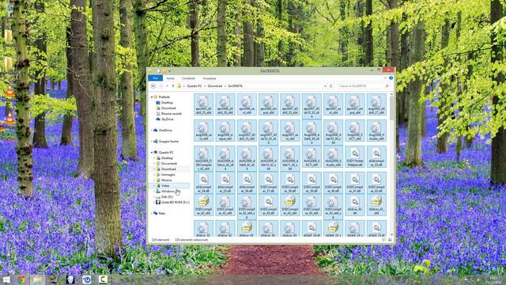Image resolution: width=506 pixels, height=285 pixels.
Task: Open the Unità BD-ROM (F:) drive
Action: 172,203
